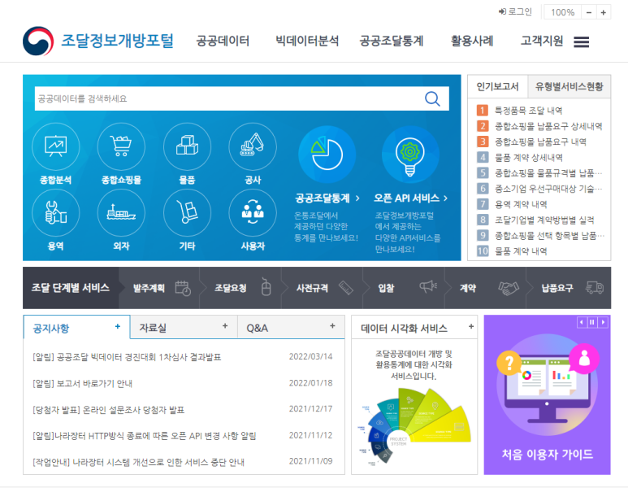Click the portal logo emblem
628x488 pixels.
pos(38,41)
